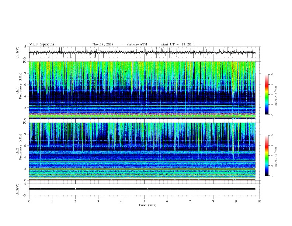Select the "Time (min)" axis label
Image resolution: width=292 pixels, height=226 pixels.
coord(147,205)
